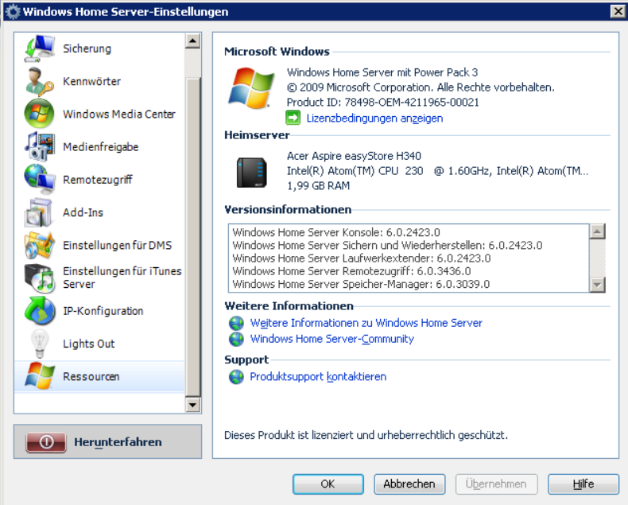
Task: Click the Sicherung backup icon
Action: point(39,49)
